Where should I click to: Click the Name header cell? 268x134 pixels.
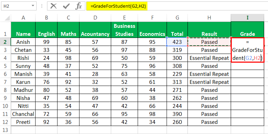(x=23, y=30)
